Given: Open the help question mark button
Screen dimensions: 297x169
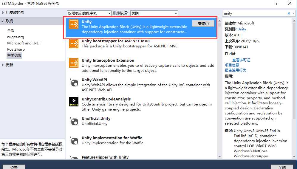Looking at the screenshot, I should (x=276, y=3).
